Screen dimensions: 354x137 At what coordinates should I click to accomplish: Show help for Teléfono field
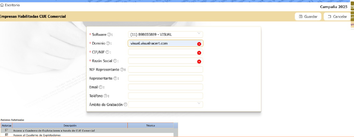point(105,96)
